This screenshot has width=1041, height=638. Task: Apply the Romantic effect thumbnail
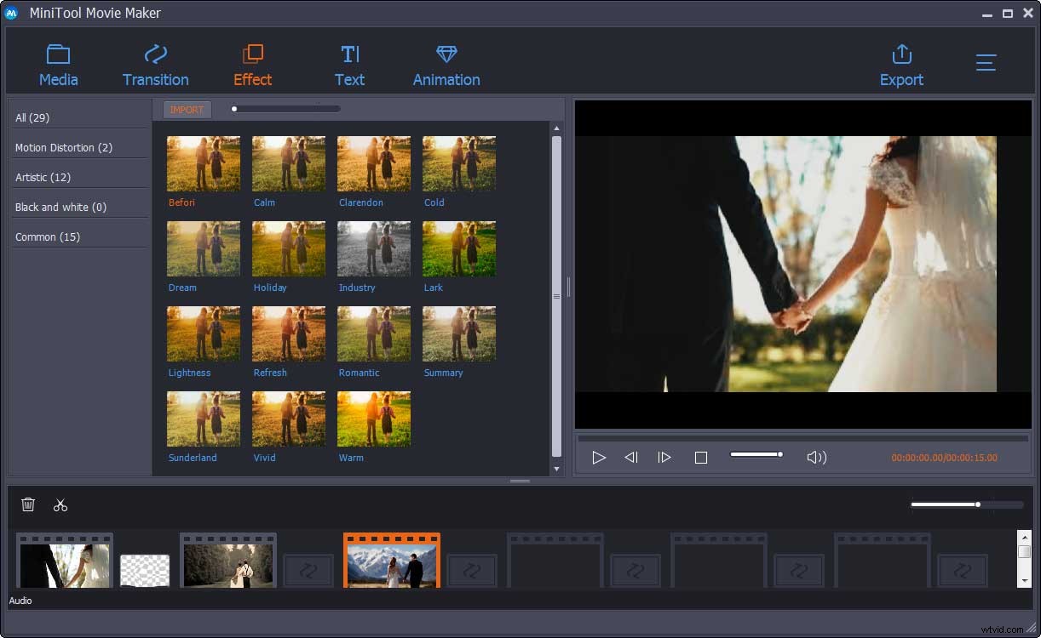374,333
